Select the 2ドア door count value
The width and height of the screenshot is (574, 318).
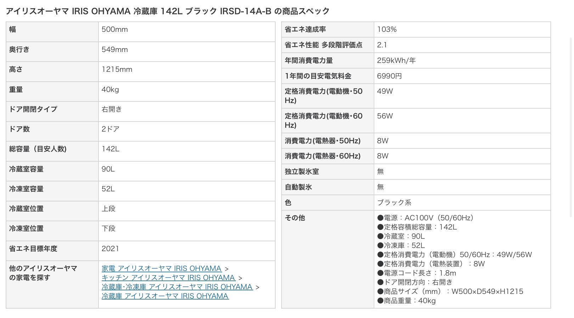(111, 129)
